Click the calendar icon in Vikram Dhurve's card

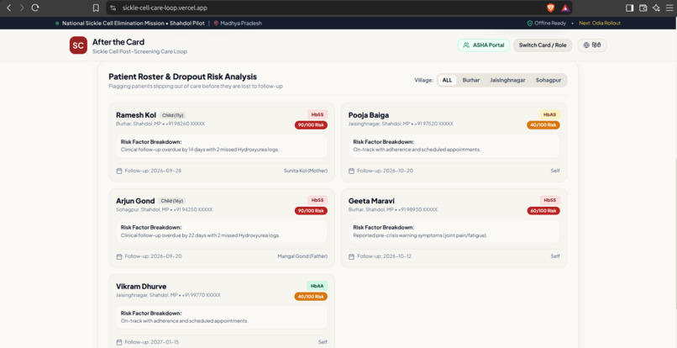pyautogui.click(x=119, y=342)
